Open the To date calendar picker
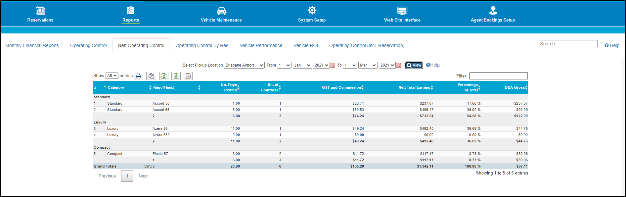 pos(398,66)
